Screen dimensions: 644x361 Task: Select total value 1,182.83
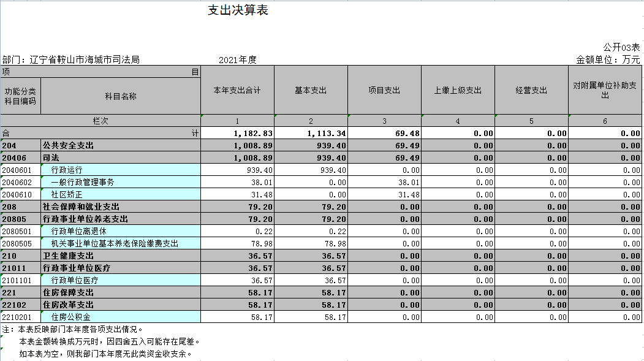(x=237, y=133)
